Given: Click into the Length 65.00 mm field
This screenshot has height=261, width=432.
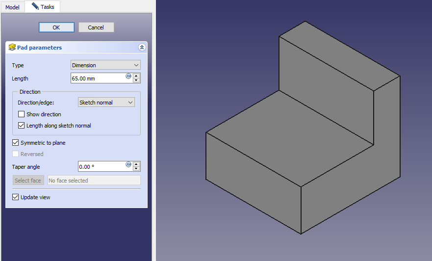Looking at the screenshot, I should point(98,78).
